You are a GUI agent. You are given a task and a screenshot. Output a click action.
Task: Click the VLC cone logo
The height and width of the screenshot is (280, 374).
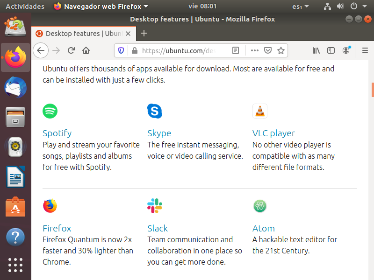tap(260, 111)
